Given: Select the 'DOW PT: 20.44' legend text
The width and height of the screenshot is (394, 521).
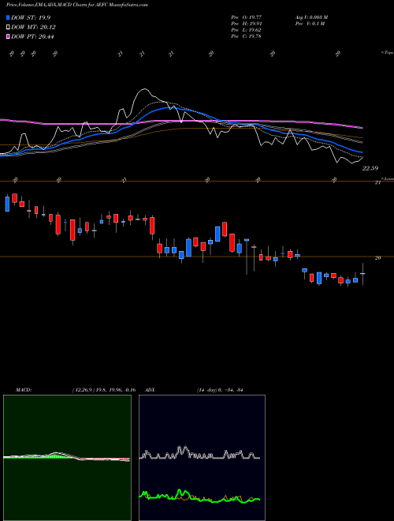Looking at the screenshot, I should coord(32,36).
